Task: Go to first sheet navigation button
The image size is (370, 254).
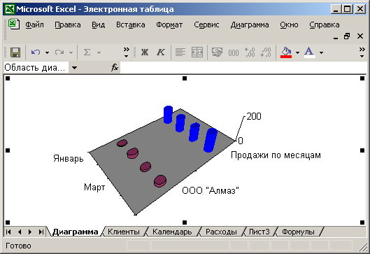Action: (8, 232)
